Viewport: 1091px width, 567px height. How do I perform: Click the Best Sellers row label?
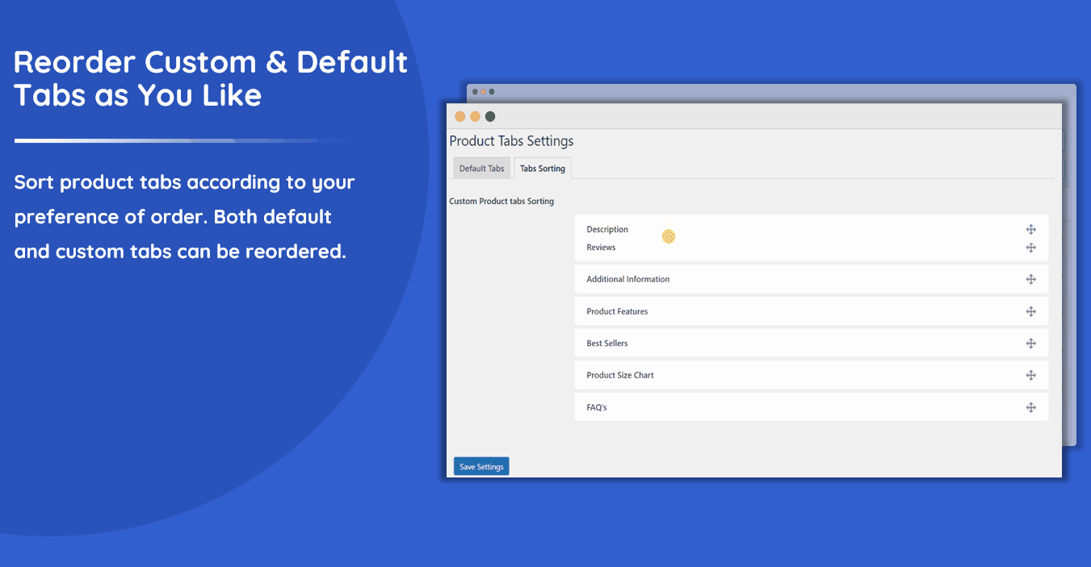point(606,344)
